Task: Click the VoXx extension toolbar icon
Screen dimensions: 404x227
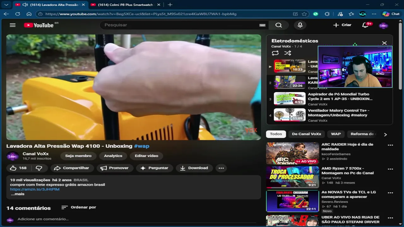Action: coord(363,14)
